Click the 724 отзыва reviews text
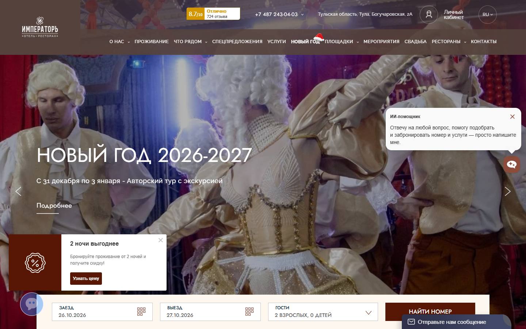 (x=217, y=16)
